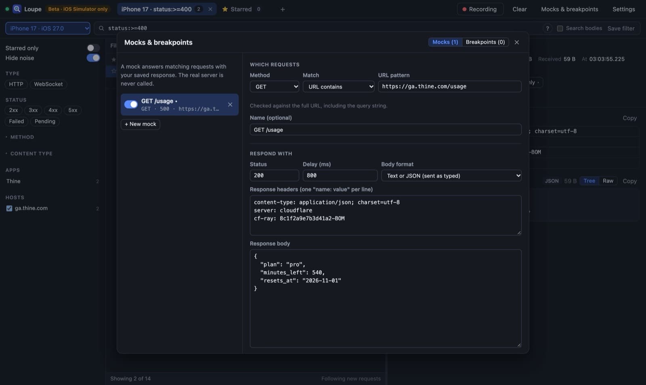Filter by HTTP type chip
The width and height of the screenshot is (646, 385).
(16, 84)
